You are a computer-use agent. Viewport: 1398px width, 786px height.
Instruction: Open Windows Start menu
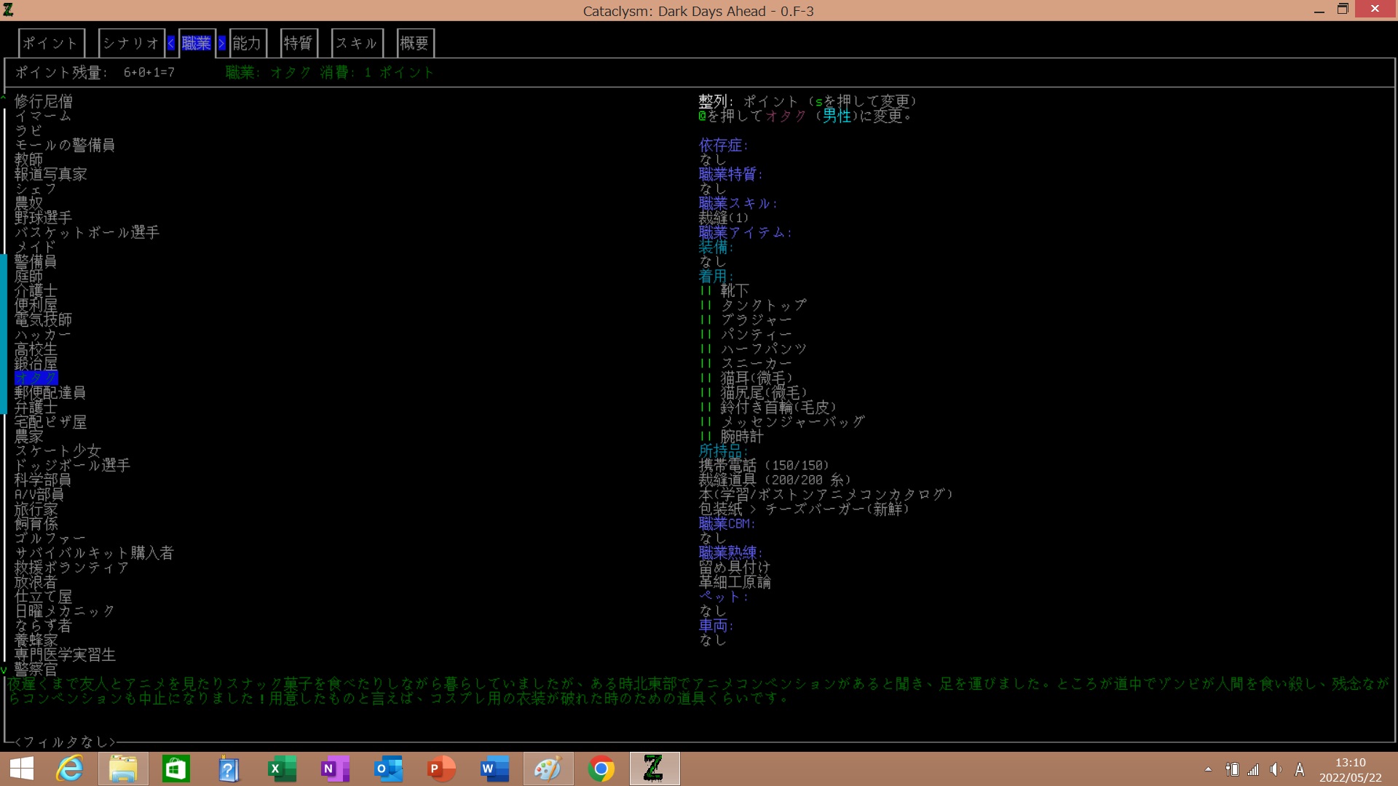[x=22, y=769]
